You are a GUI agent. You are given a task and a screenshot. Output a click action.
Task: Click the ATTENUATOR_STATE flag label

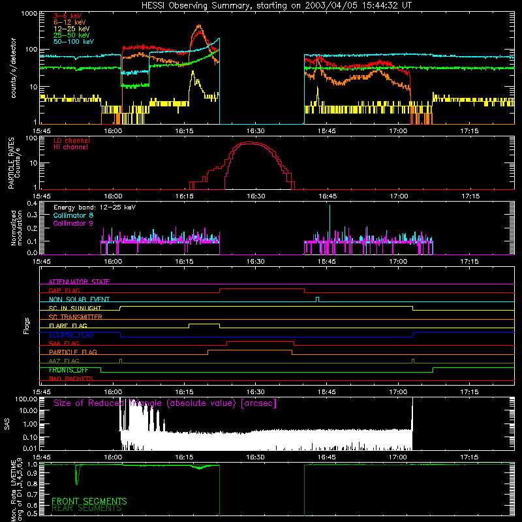click(x=79, y=282)
